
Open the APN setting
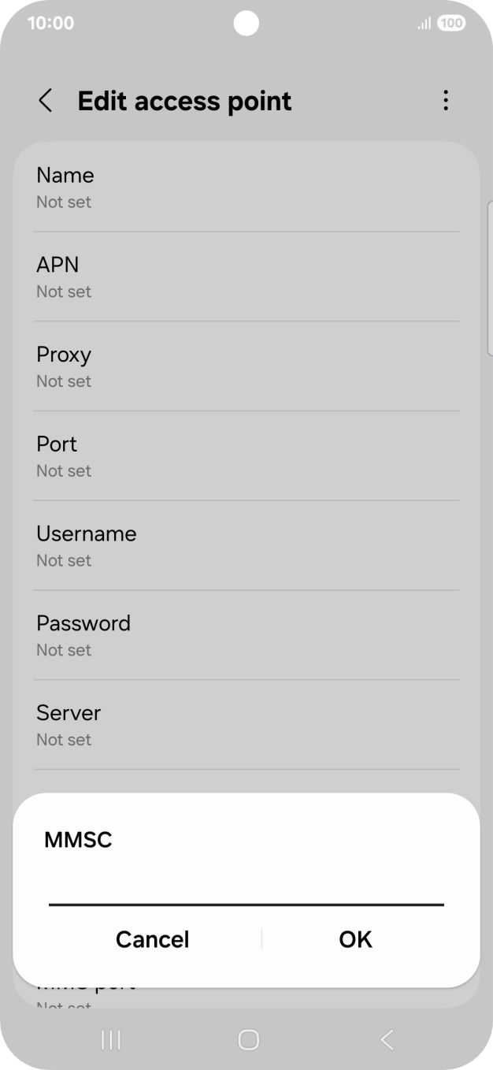click(x=246, y=277)
